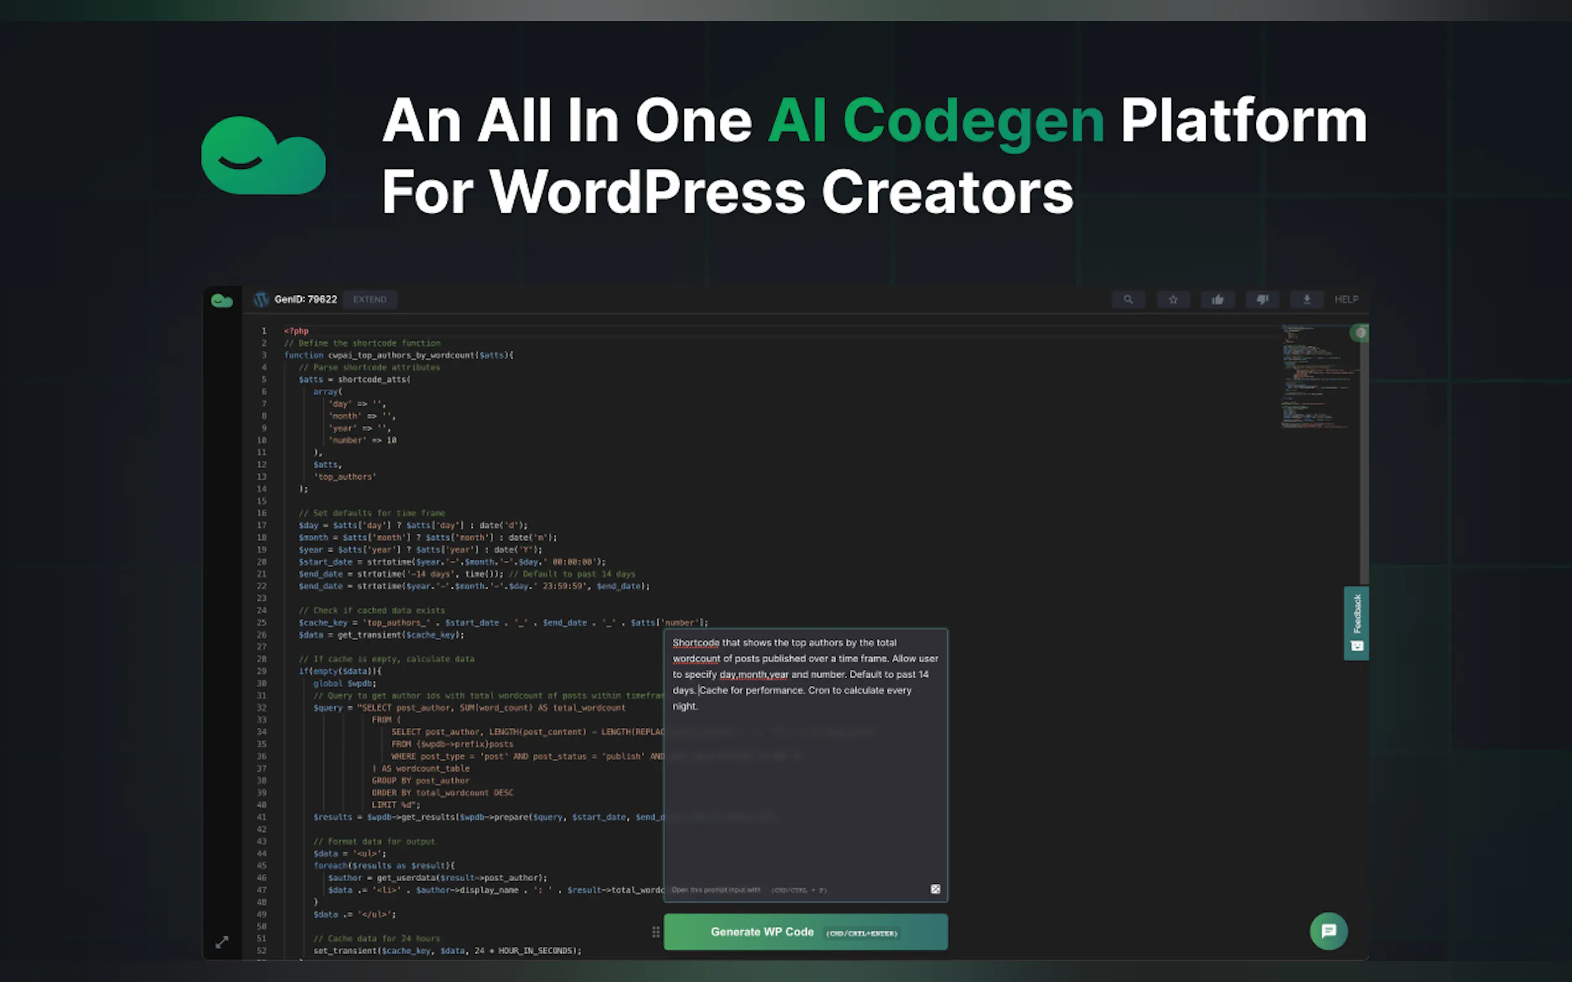The width and height of the screenshot is (1572, 982).
Task: Click the small green cloud logo in the sidebar
Action: point(222,301)
